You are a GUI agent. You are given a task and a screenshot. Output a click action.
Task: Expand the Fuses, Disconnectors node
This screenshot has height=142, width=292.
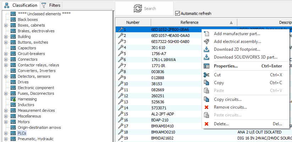coord(6,93)
